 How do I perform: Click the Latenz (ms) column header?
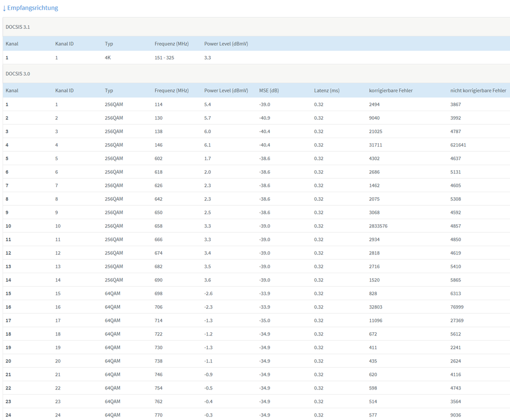pyautogui.click(x=327, y=91)
